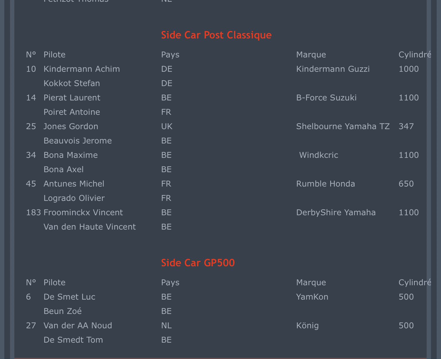Click on Kokkot Stefan entry
The height and width of the screenshot is (359, 441).
click(x=72, y=84)
